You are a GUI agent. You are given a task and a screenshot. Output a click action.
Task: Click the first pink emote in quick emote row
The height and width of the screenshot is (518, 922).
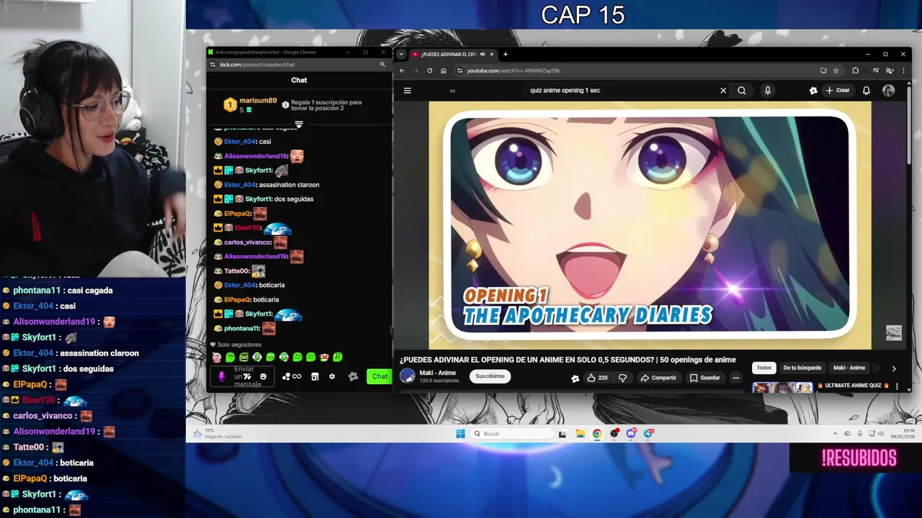pyautogui.click(x=217, y=357)
